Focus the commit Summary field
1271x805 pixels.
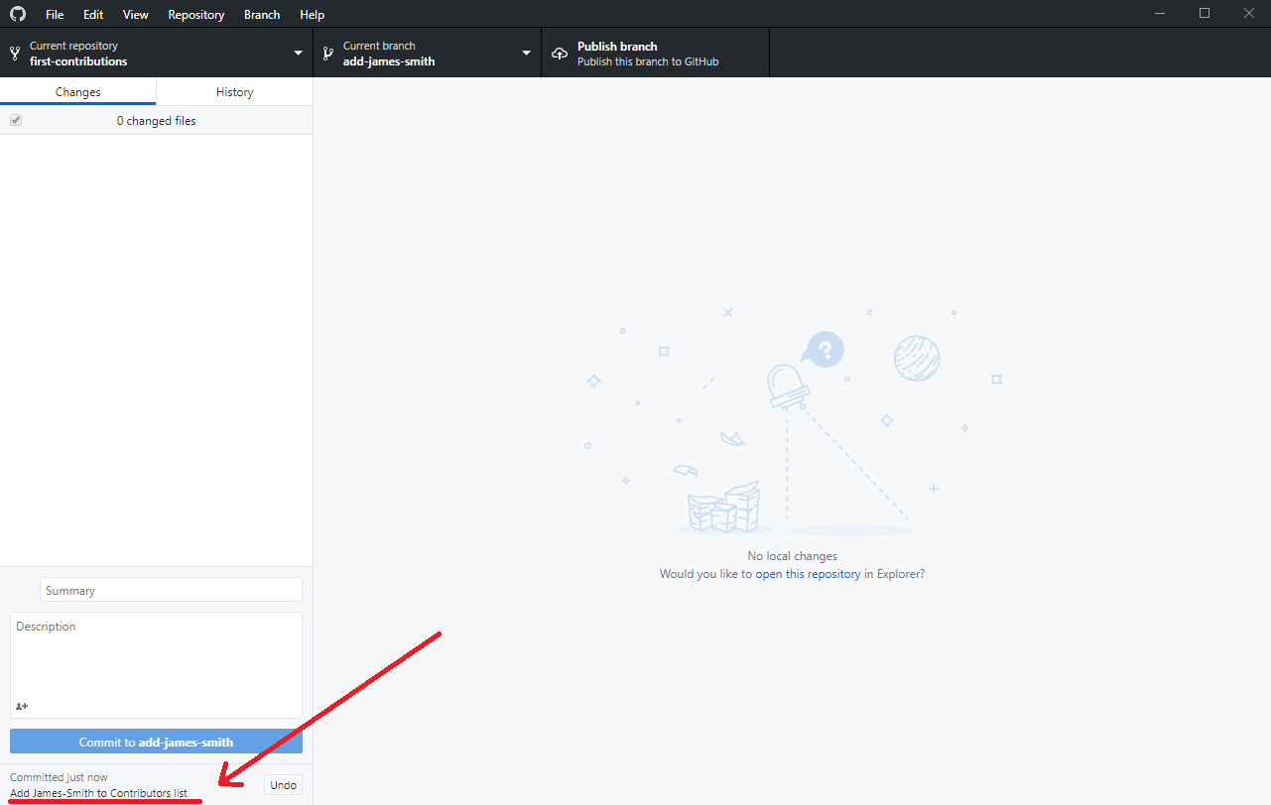[172, 590]
